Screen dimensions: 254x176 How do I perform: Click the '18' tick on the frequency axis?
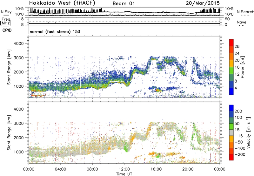[x=21, y=19]
